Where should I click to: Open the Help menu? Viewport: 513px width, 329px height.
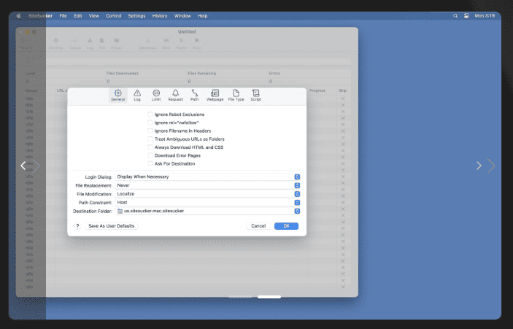[x=203, y=16]
